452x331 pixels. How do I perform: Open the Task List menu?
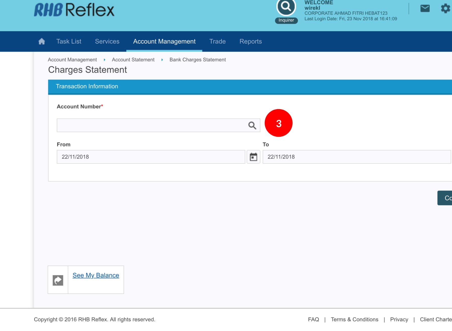[x=69, y=41]
